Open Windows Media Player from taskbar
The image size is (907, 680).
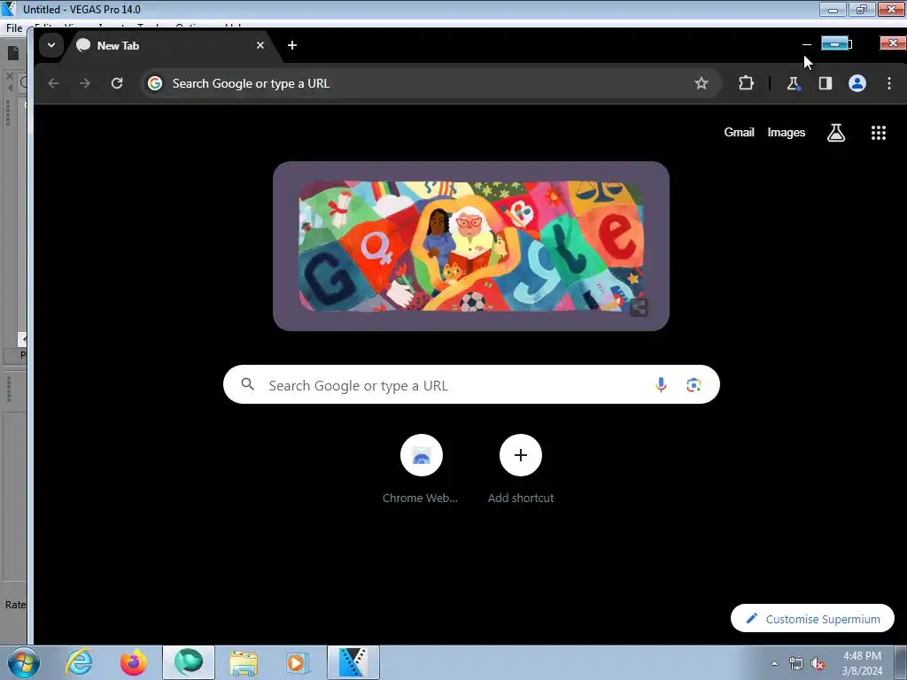point(298,662)
